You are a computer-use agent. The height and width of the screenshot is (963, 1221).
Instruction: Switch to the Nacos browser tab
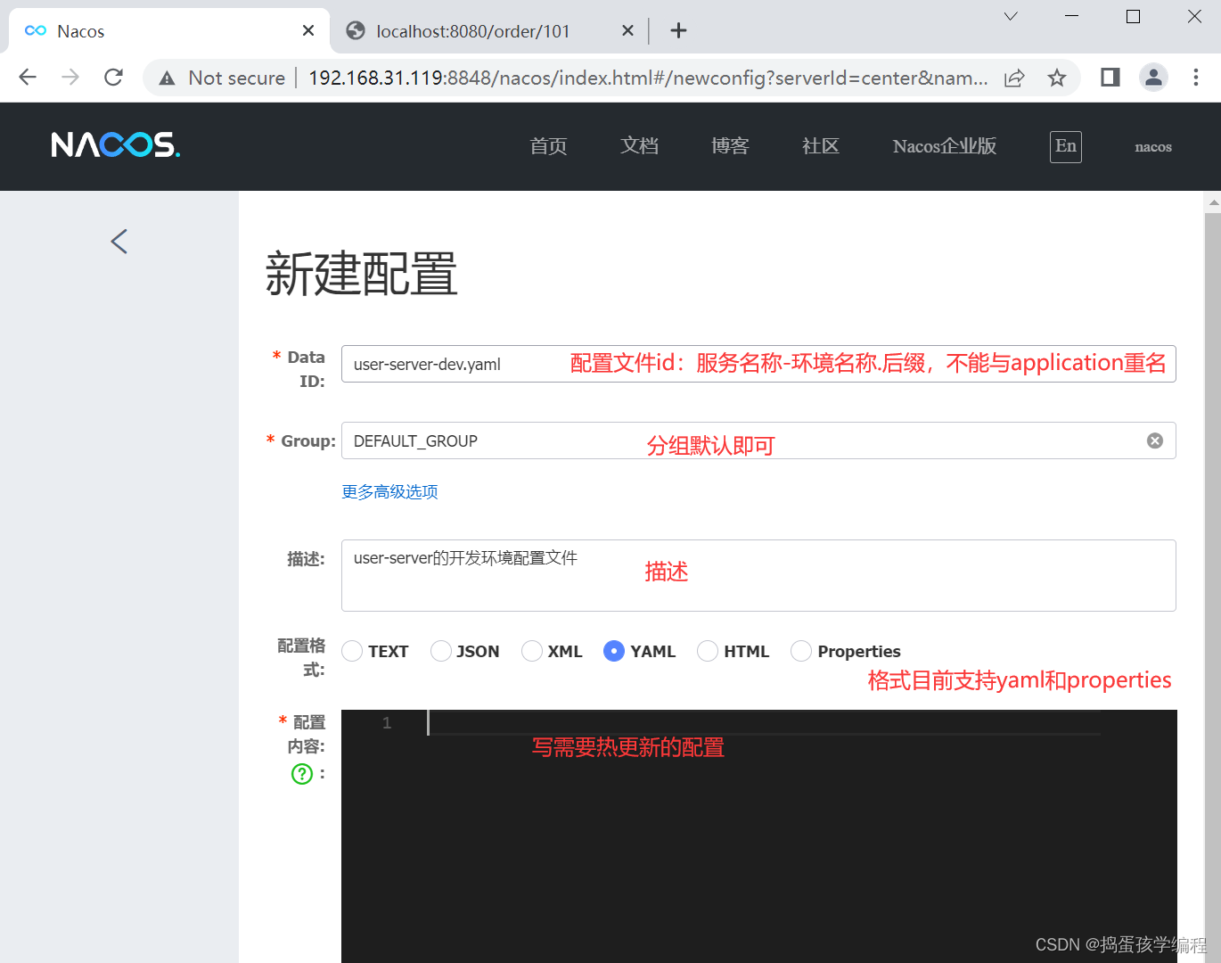[x=169, y=31]
